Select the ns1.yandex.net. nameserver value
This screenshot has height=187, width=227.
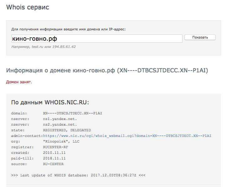60,119
